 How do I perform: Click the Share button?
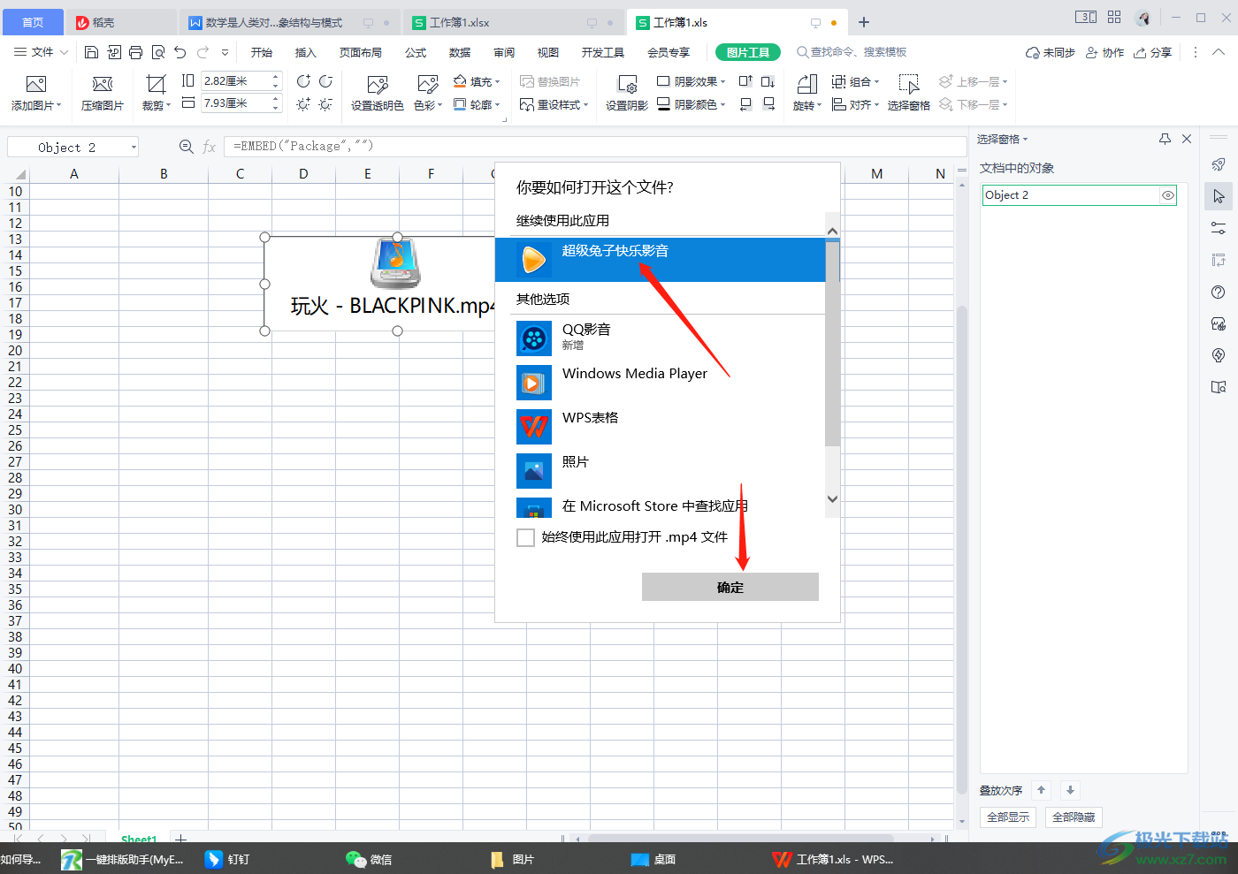click(1153, 52)
